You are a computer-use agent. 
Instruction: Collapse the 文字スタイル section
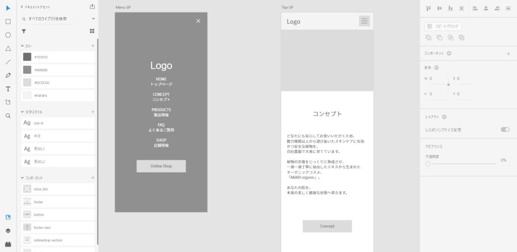(x=22, y=112)
